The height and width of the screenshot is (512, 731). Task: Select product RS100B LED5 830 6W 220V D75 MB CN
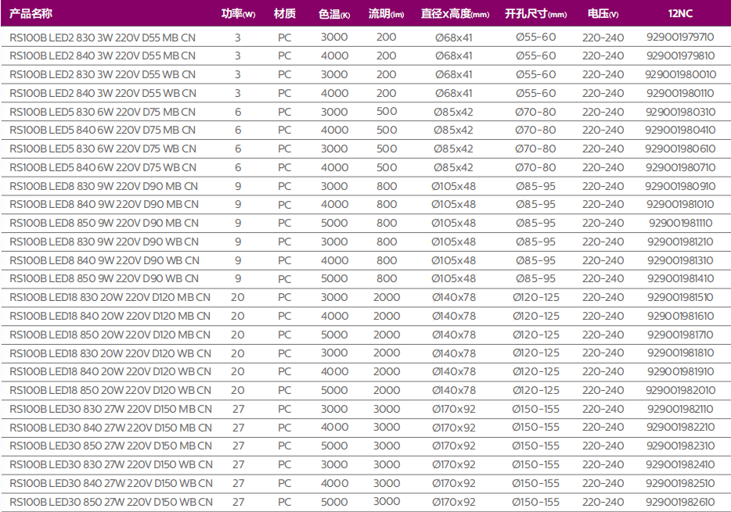pyautogui.click(x=103, y=112)
